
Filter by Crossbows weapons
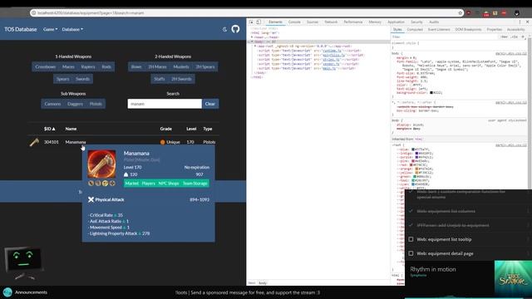[46, 66]
